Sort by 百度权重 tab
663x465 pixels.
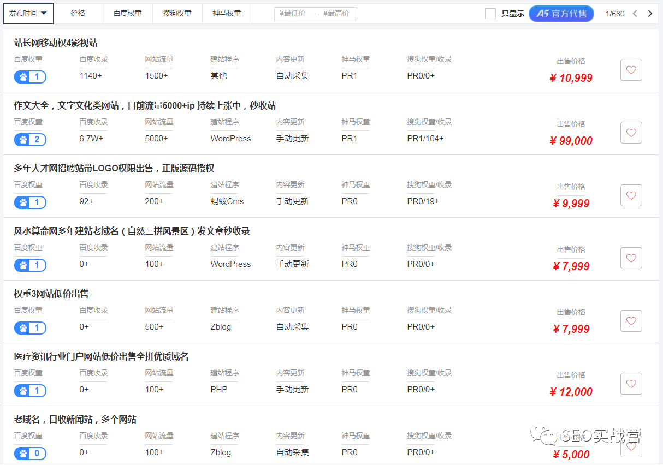[128, 14]
